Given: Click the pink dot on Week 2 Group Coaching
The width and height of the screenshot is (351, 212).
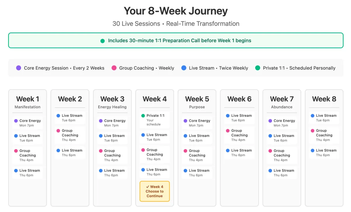Looking at the screenshot, I should click(58, 131).
